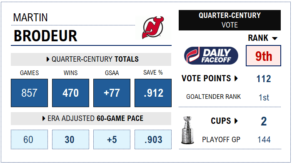Click the GSAA total tile +77
The width and height of the screenshot is (292, 163).
112,93
